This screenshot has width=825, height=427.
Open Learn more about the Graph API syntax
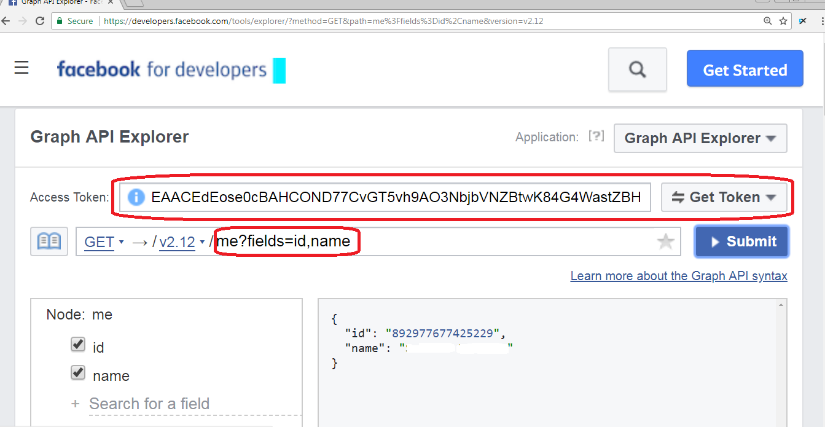point(679,276)
